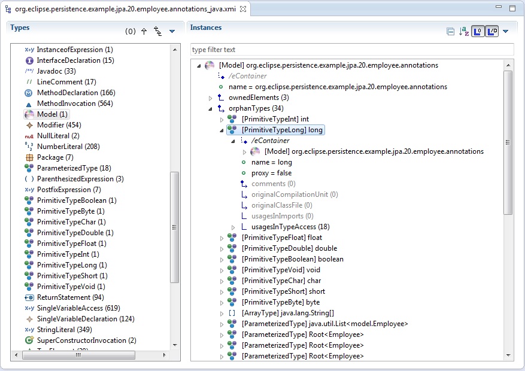
Task: Maximize the editor view
Action: click(x=512, y=8)
